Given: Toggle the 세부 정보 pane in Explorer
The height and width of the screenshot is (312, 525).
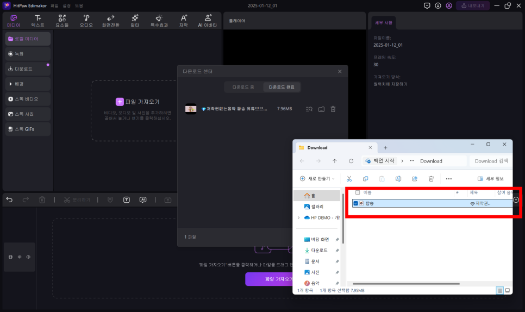Looking at the screenshot, I should (491, 179).
